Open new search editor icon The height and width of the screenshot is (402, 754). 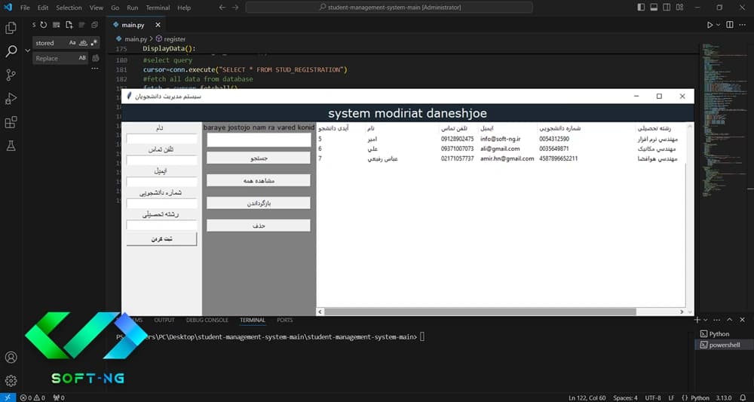[69, 25]
